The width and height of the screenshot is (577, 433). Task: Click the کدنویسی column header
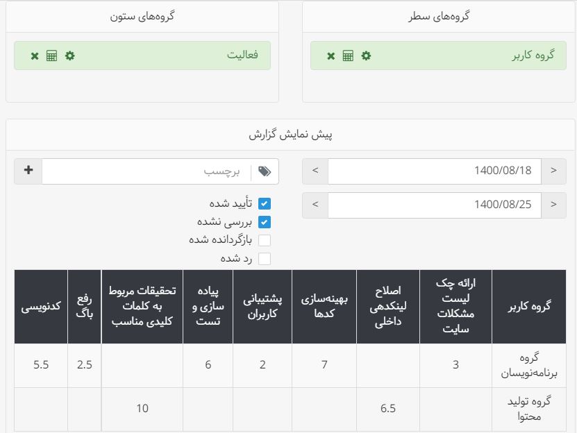[41, 307]
